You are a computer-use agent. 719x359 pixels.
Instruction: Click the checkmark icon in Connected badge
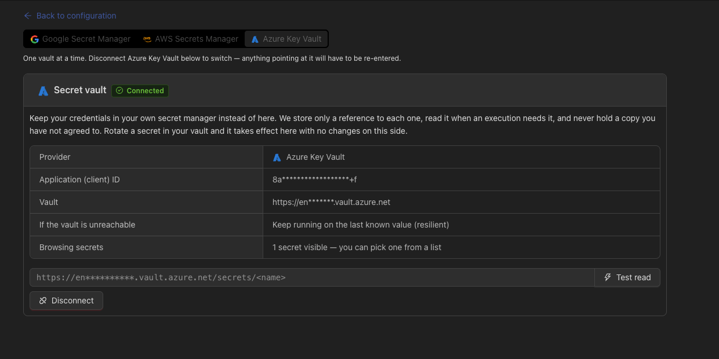point(119,90)
